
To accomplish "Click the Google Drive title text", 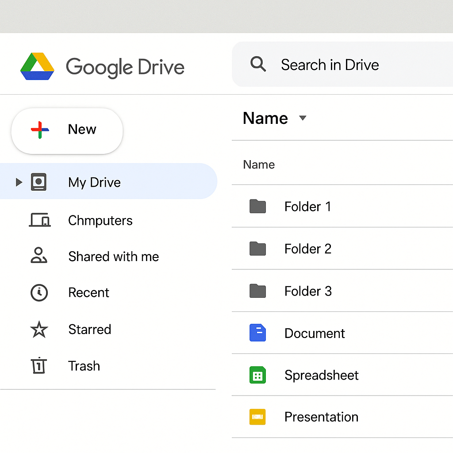I will point(125,67).
